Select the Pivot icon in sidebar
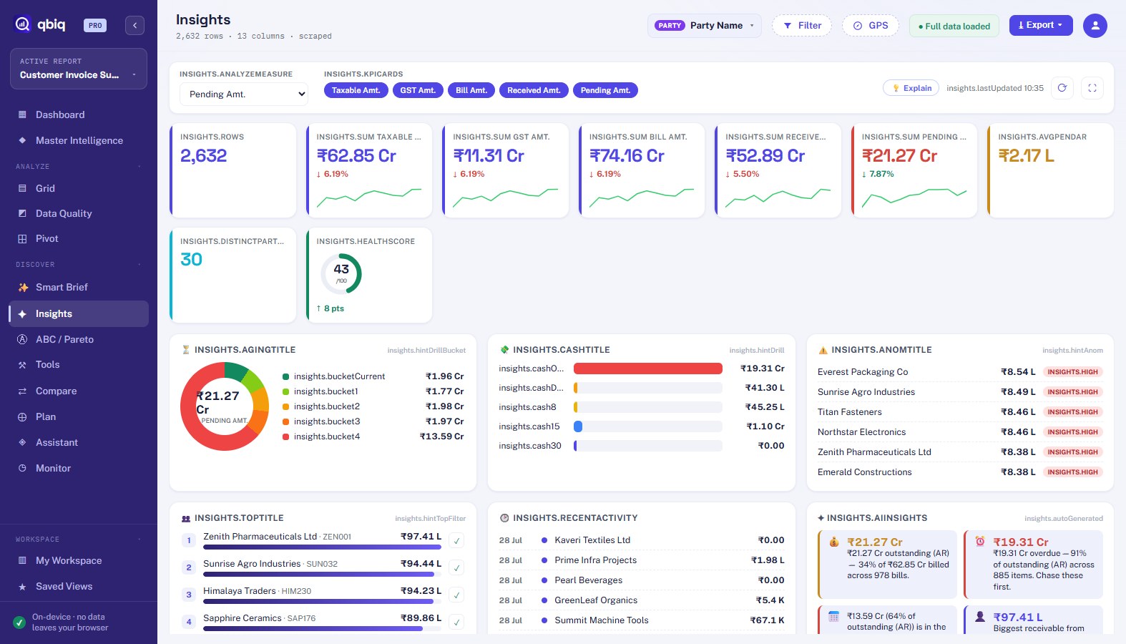The image size is (1126, 644). 22,238
